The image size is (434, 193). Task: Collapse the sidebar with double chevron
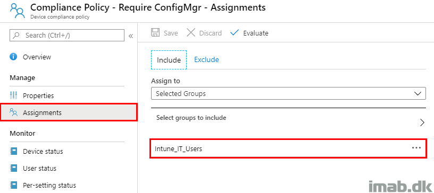(131, 36)
